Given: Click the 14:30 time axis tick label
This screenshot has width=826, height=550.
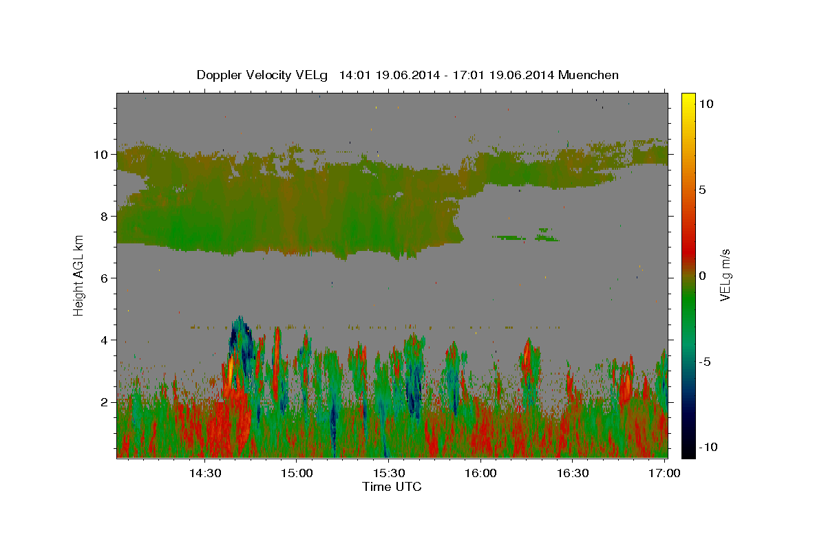Looking at the screenshot, I should tap(205, 474).
